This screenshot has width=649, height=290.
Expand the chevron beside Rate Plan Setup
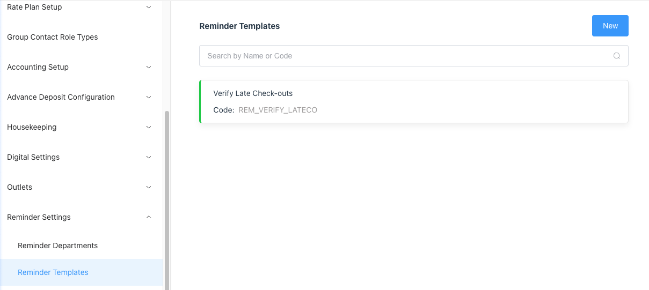click(149, 7)
